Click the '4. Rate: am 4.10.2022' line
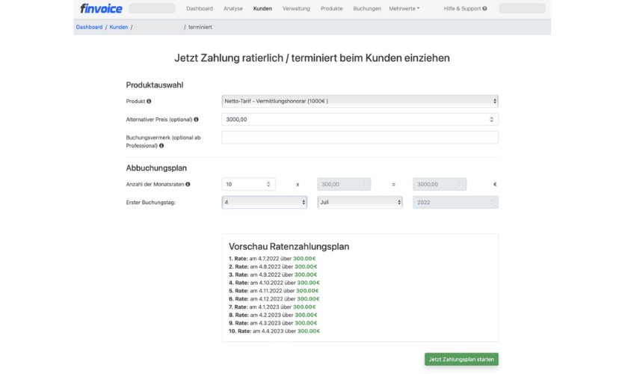 tap(274, 283)
